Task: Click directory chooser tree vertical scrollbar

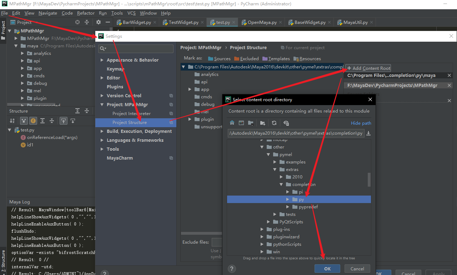Action: pyautogui.click(x=369, y=180)
